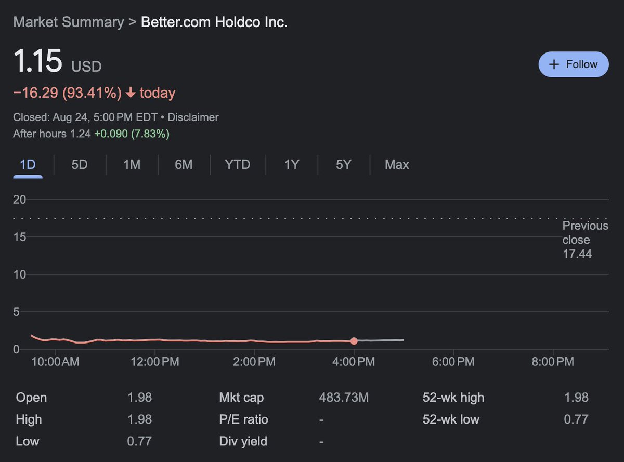Screen dimensions: 624x462
Task: Switch to the 1M range tab
Action: click(132, 165)
